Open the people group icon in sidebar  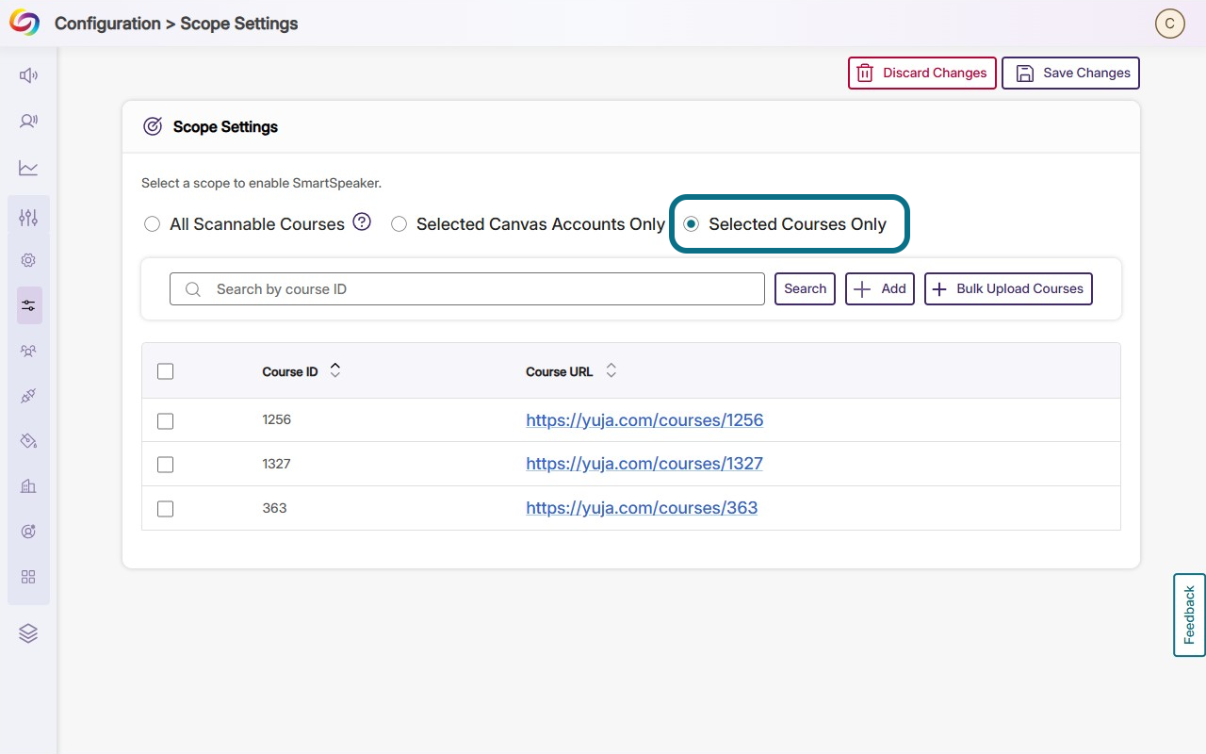tap(28, 351)
